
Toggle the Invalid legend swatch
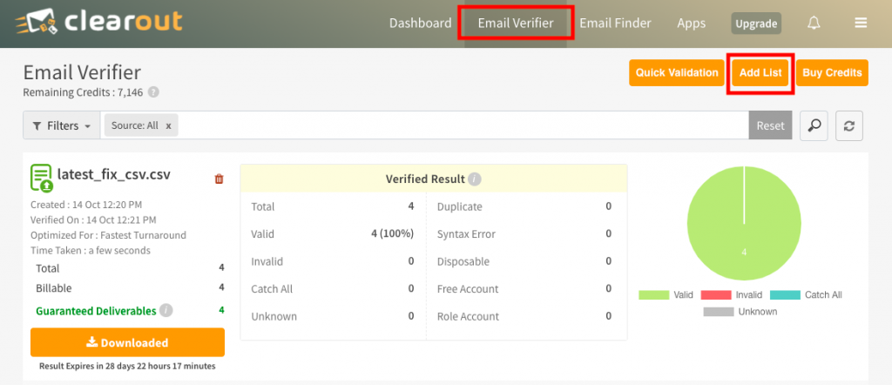tap(716, 294)
